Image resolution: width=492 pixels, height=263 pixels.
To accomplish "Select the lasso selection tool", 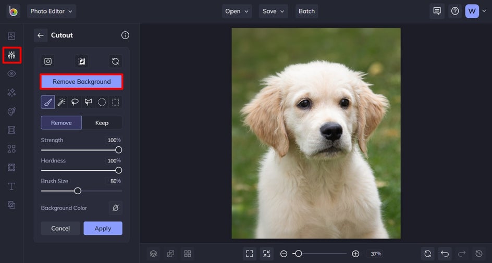I will 75,102.
